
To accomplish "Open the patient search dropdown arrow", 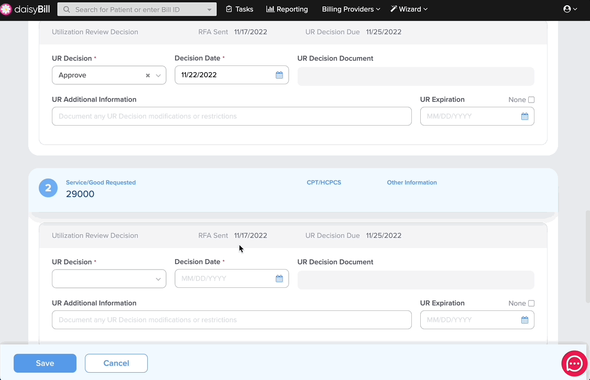I will [209, 10].
